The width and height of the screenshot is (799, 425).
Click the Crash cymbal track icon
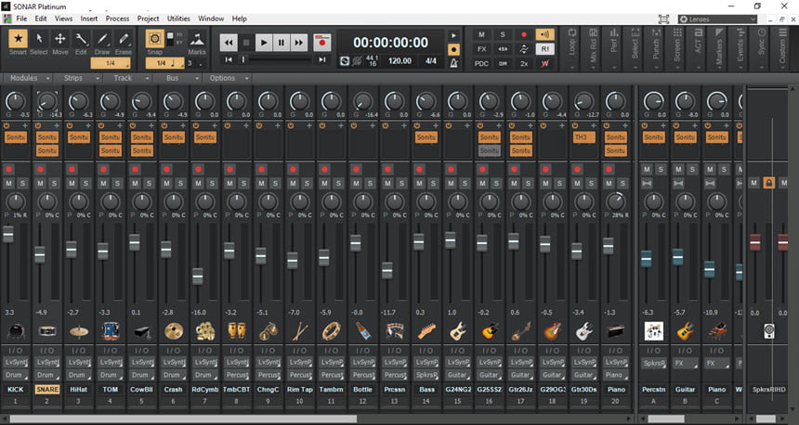pos(174,331)
